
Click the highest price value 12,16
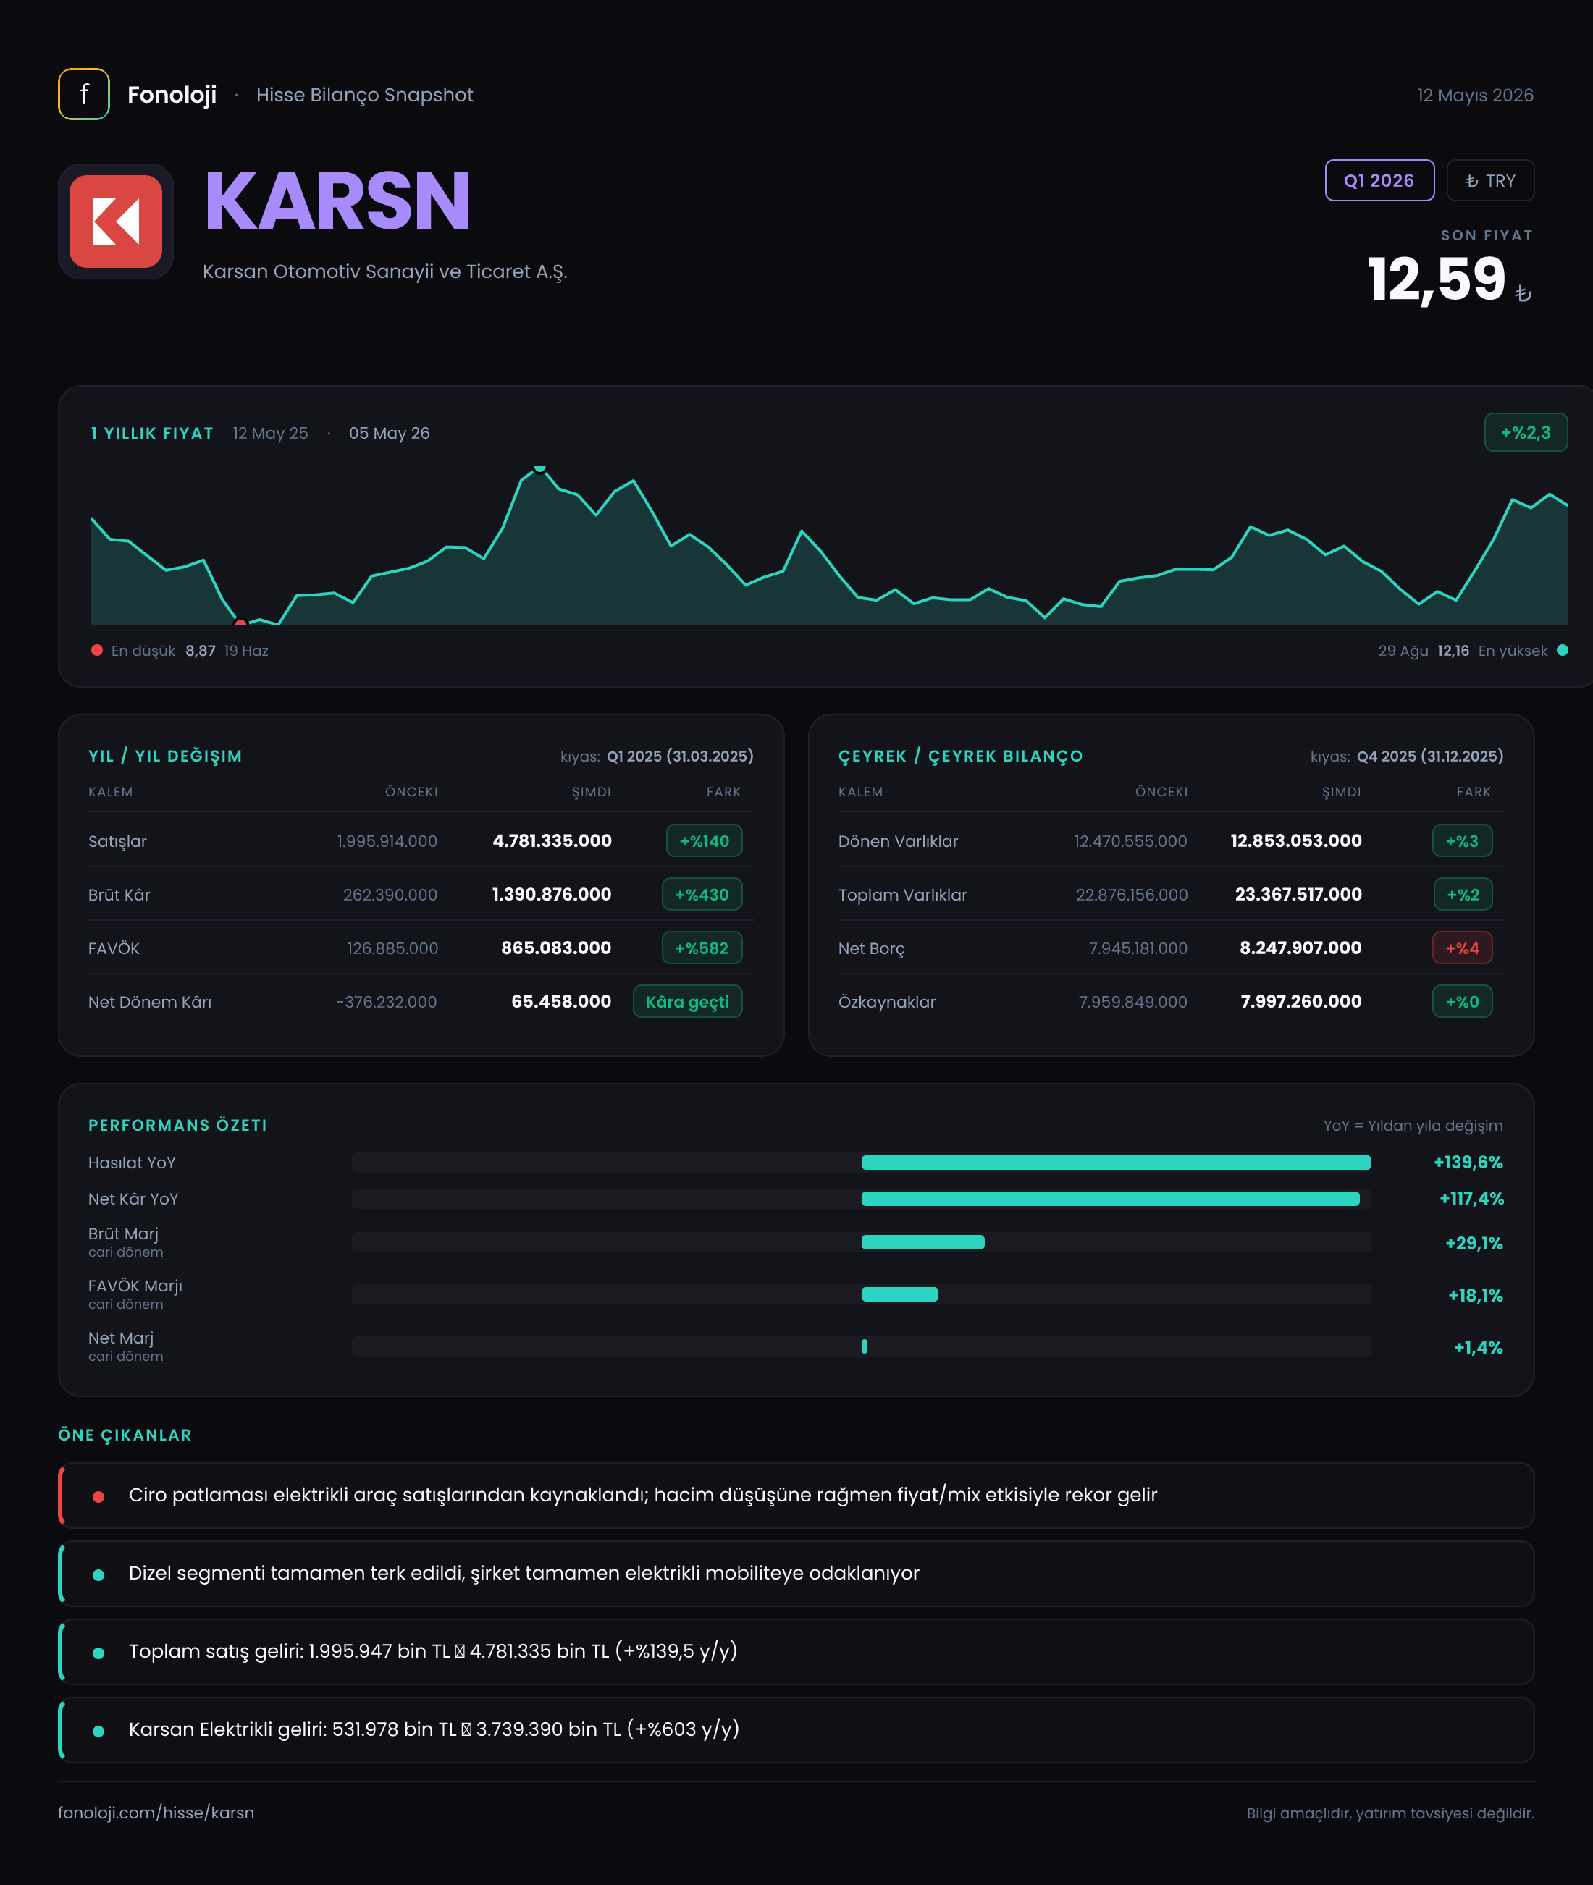[x=1453, y=651]
